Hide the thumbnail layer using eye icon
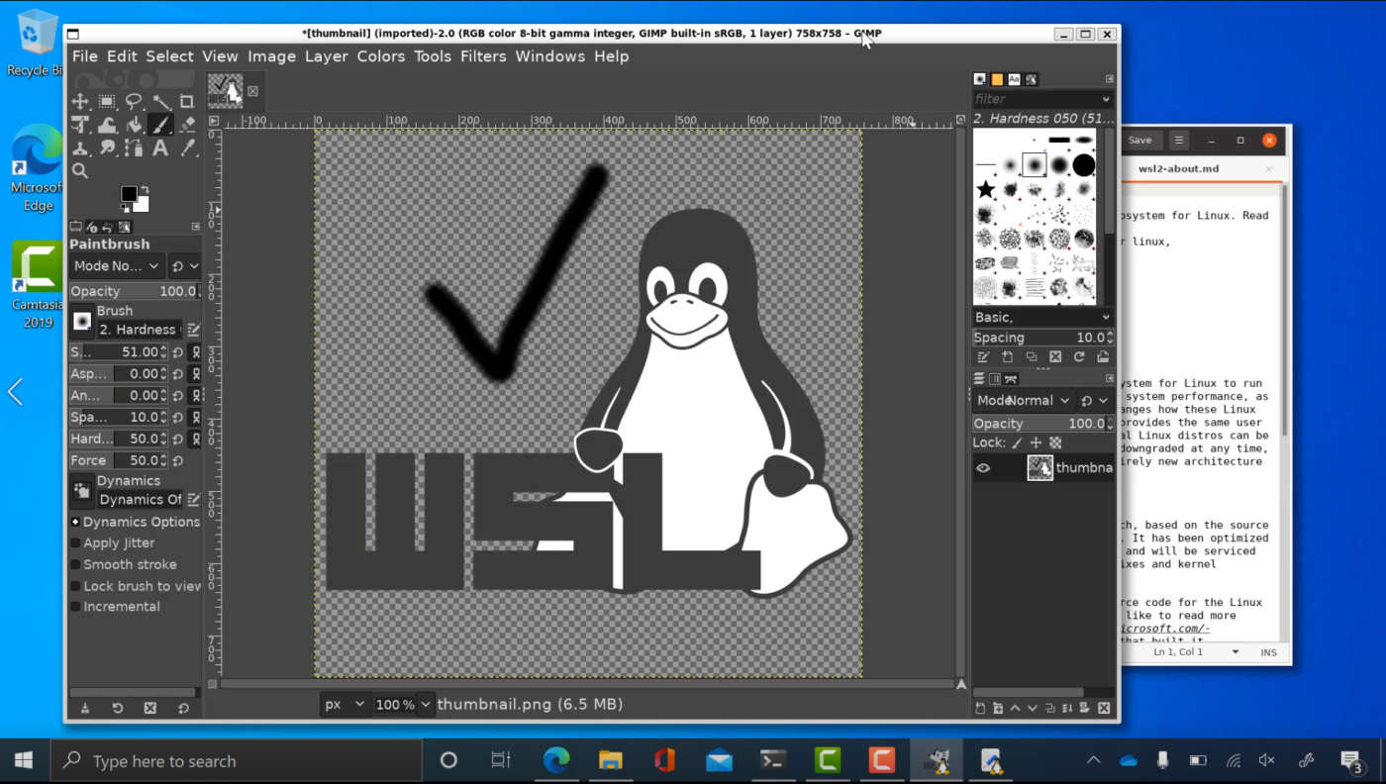 point(983,468)
